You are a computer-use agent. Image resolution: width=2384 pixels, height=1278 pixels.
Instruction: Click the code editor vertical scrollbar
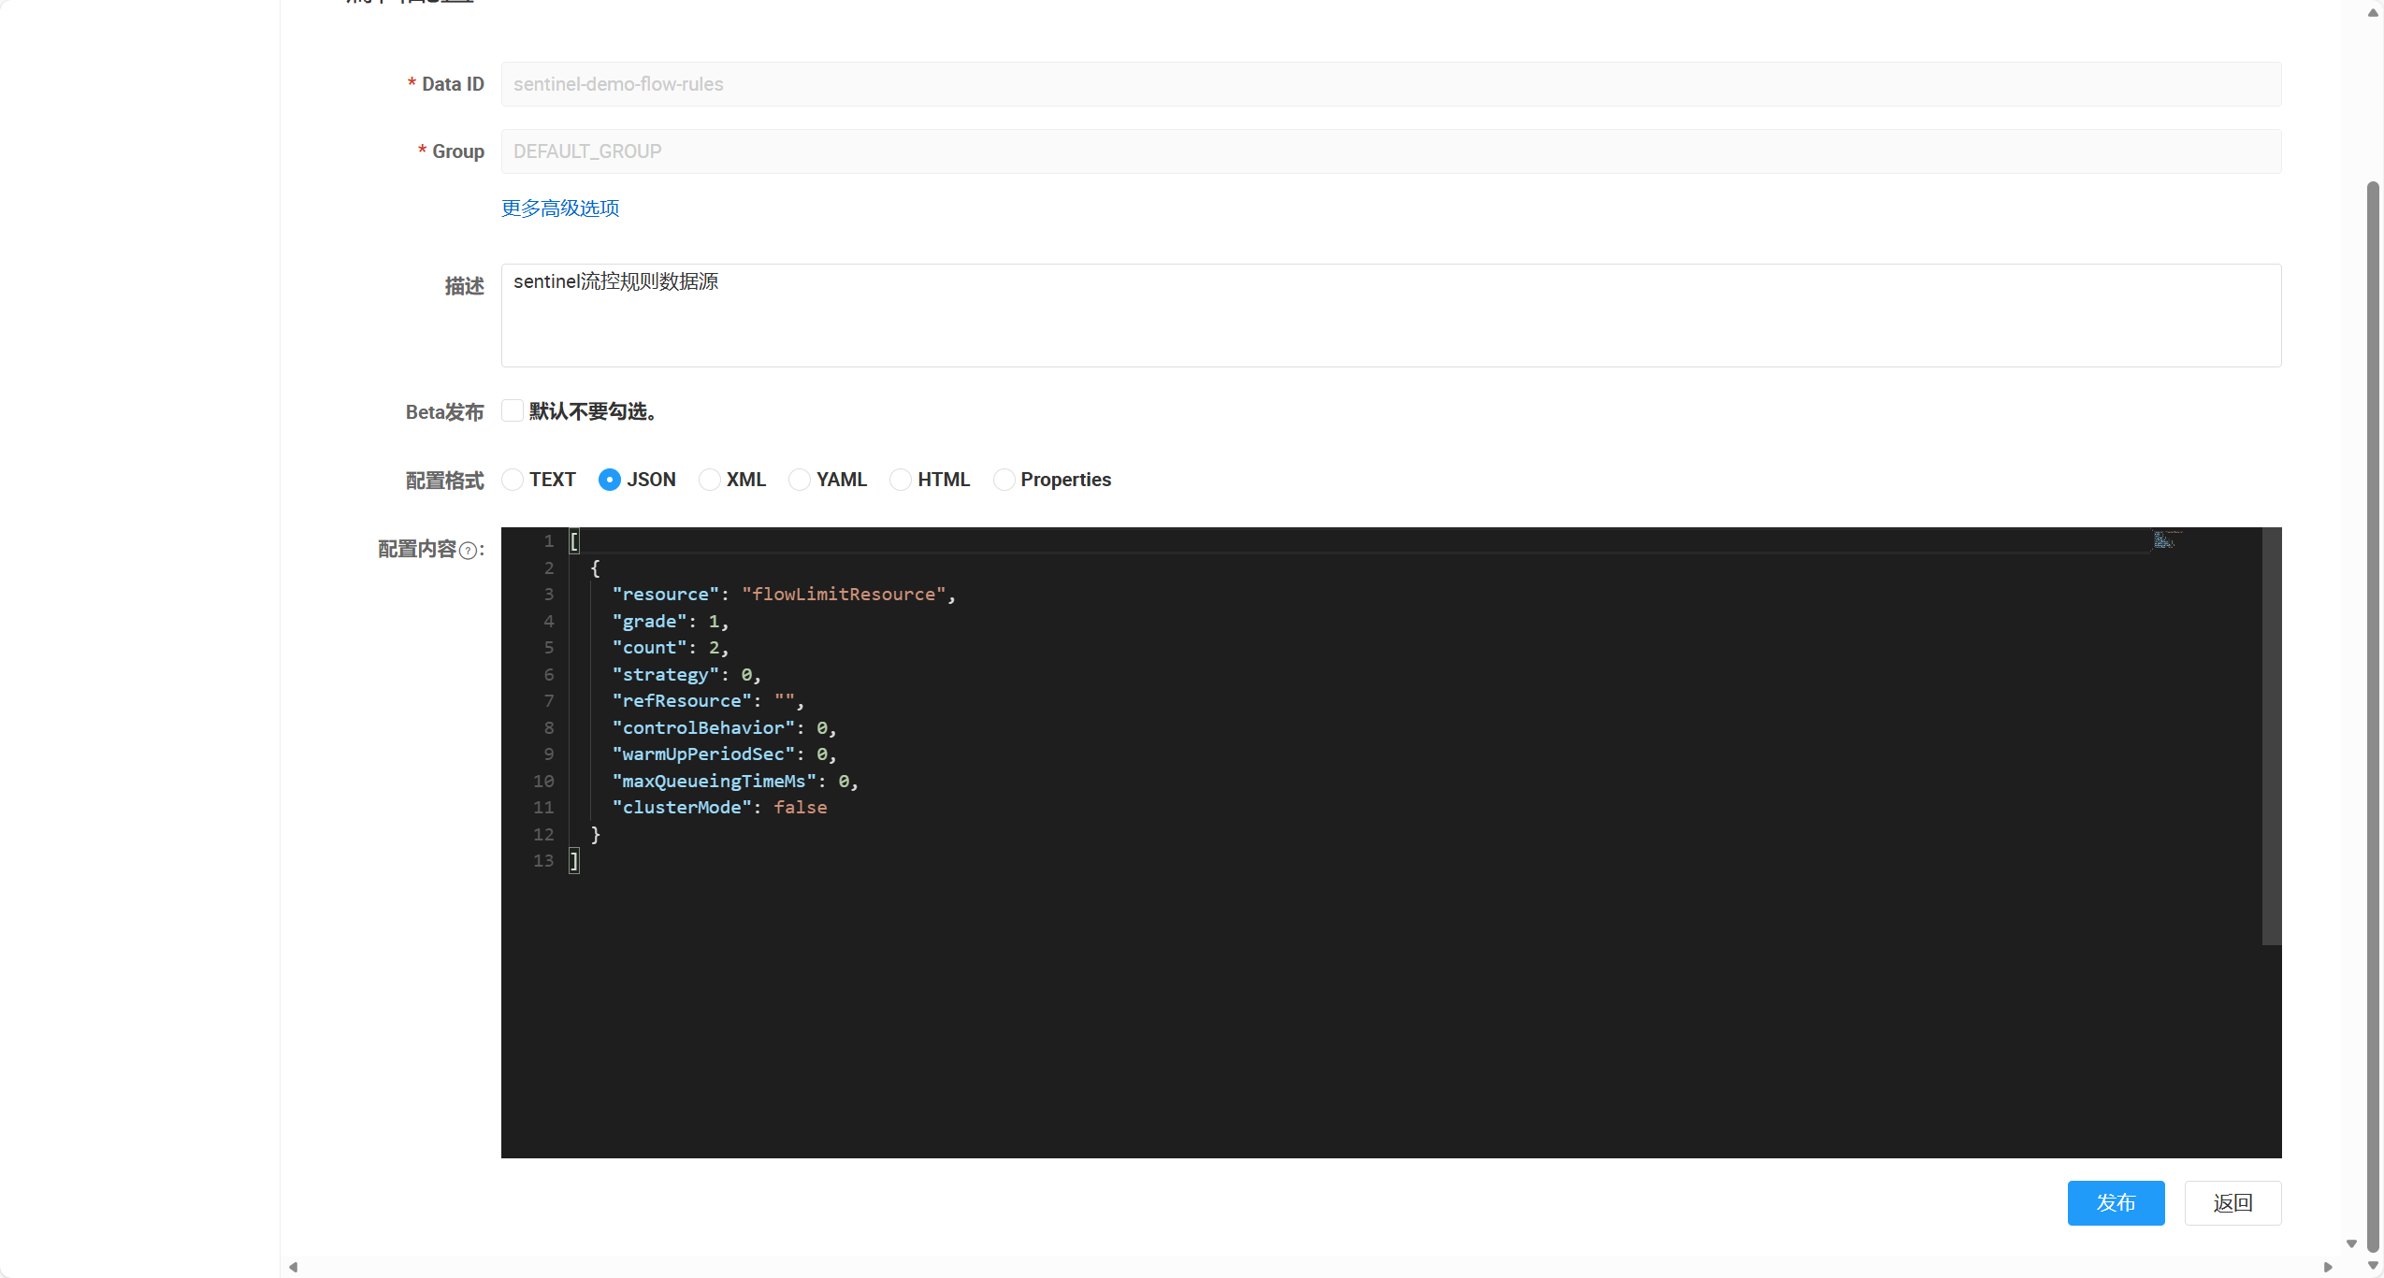(x=2272, y=737)
